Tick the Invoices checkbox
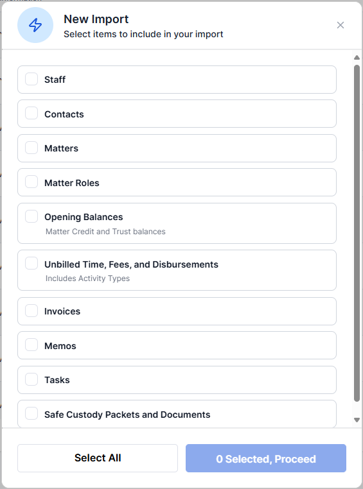363x489 pixels. 31,311
